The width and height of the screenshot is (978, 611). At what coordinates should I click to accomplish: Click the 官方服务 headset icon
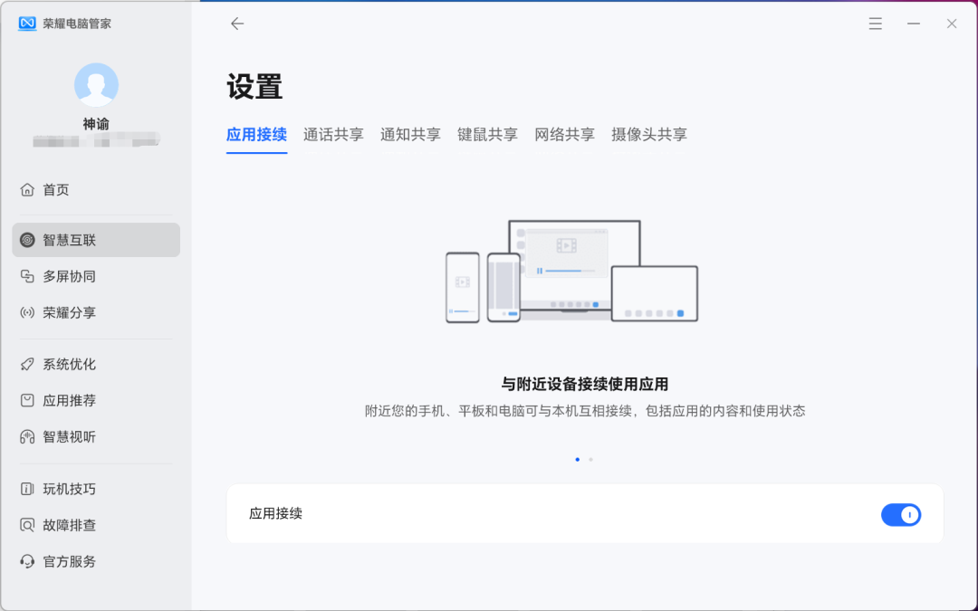pos(27,561)
